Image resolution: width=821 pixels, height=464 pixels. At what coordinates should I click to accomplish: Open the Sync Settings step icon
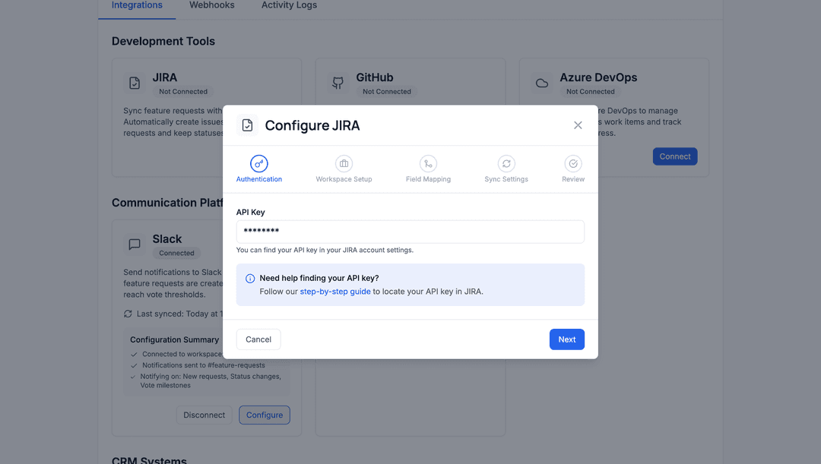click(x=506, y=163)
